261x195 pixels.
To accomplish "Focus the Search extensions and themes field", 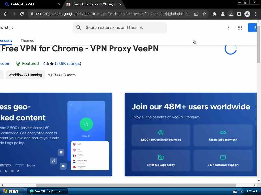I will pyautogui.click(x=120, y=27).
